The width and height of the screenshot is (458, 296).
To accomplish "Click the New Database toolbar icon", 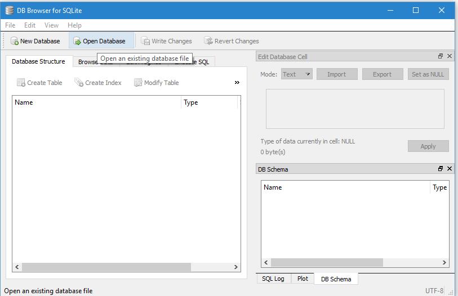I will click(14, 41).
